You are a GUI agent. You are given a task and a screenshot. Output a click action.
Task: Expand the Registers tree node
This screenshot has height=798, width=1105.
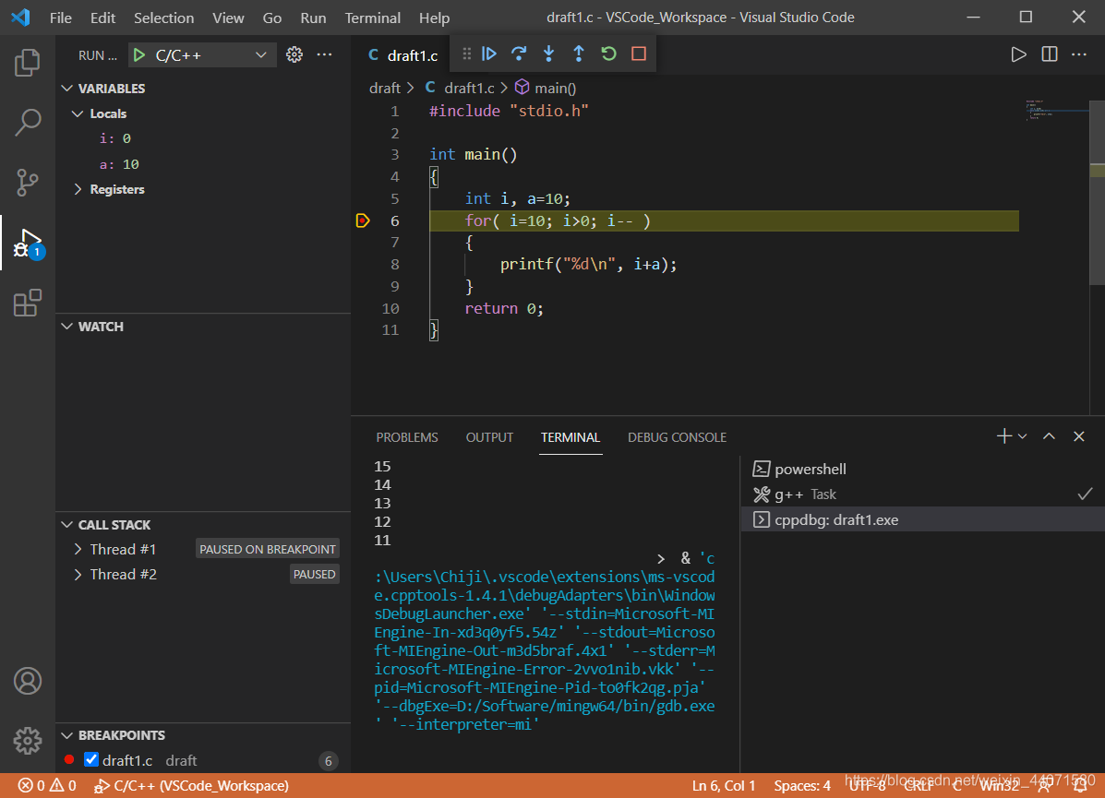pos(78,189)
